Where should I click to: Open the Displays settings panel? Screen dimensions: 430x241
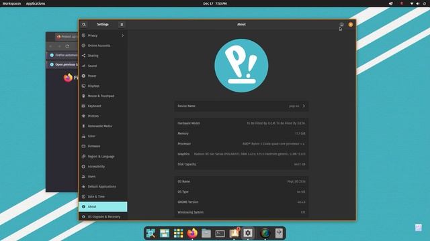(x=103, y=86)
